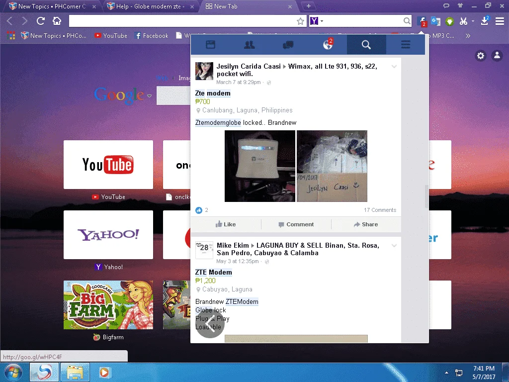Screen dimensions: 509x382
Task: Click Jesilyn Carida Caasi profile picture
Action: (204, 71)
